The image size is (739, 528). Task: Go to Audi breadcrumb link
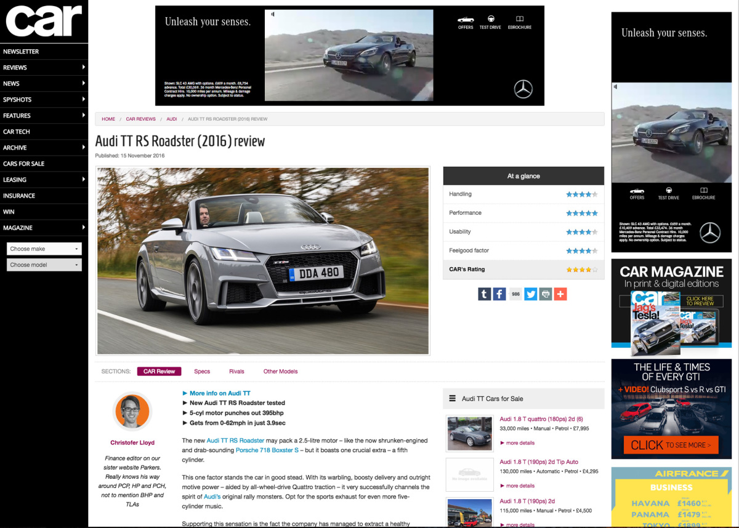coord(172,119)
